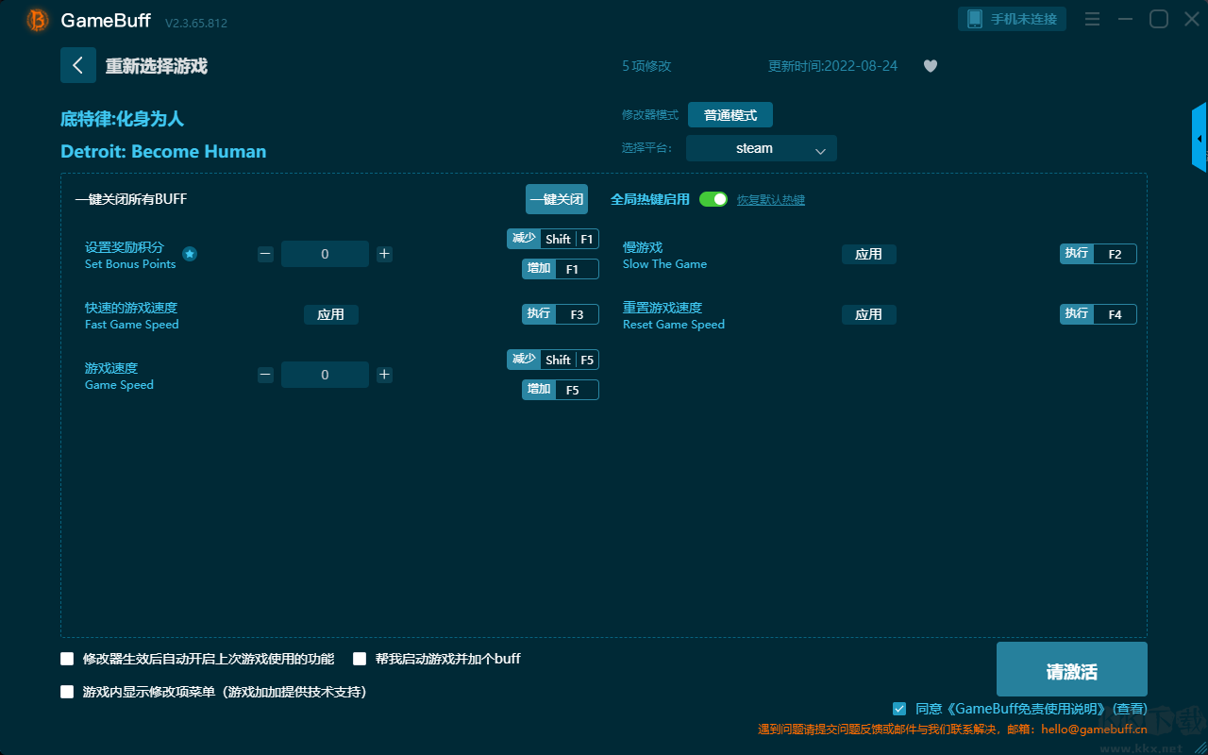
Task: Click the 5项修改 count text
Action: click(646, 66)
